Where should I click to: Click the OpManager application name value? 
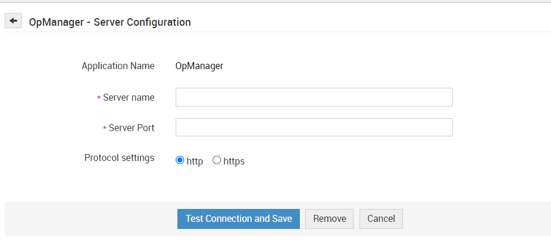[199, 66]
